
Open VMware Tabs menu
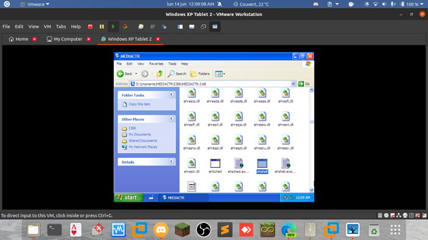coord(61,26)
